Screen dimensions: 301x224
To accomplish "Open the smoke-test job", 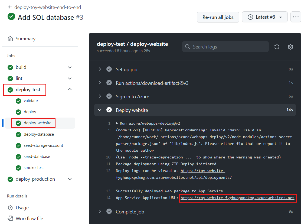I will [34, 168].
